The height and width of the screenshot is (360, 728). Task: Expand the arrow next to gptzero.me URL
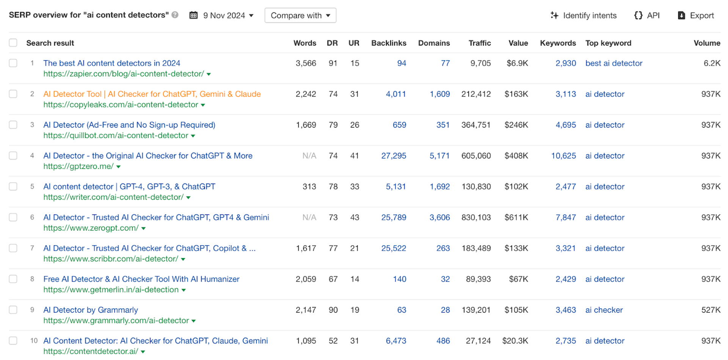click(118, 167)
